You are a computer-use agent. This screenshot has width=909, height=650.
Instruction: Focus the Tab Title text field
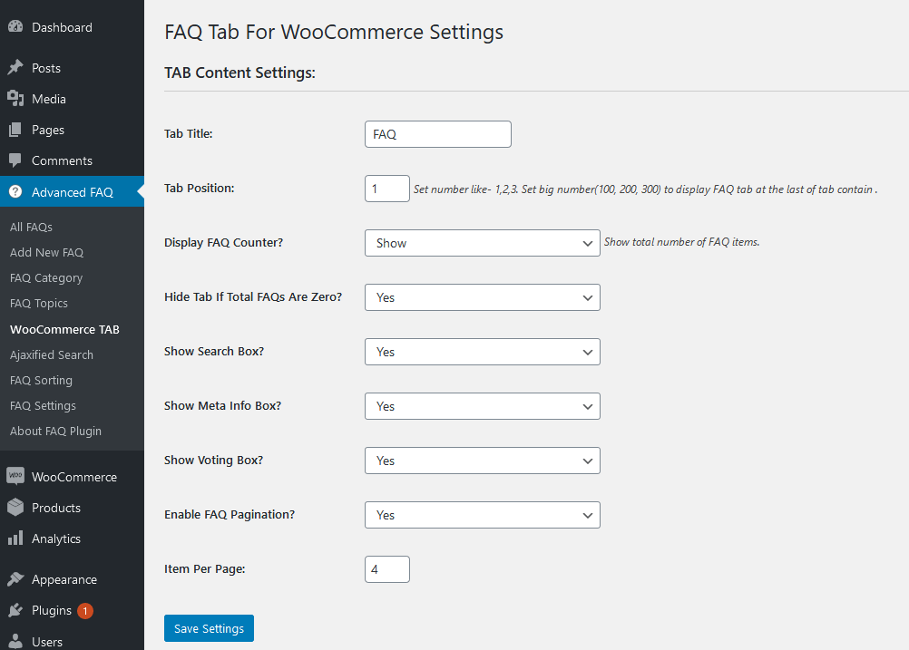click(437, 134)
